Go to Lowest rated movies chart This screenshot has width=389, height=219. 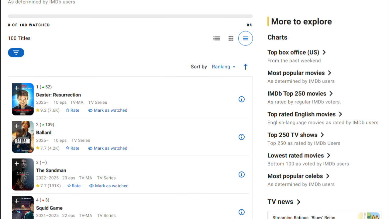coord(299,155)
